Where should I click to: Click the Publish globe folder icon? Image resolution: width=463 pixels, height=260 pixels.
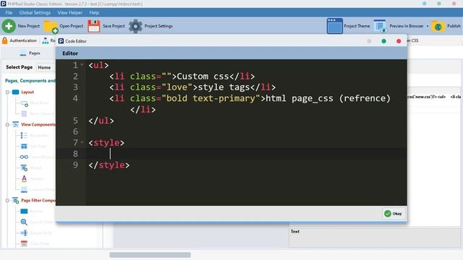[438, 27]
